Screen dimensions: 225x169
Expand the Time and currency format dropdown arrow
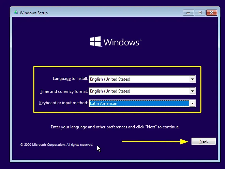pos(192,91)
